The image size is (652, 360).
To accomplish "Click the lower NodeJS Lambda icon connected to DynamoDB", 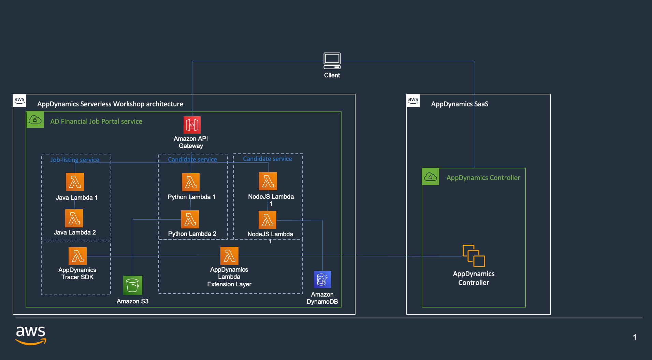I will tap(267, 220).
